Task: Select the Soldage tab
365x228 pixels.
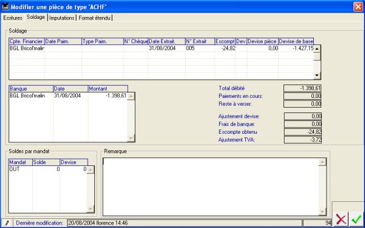Action: click(x=36, y=17)
